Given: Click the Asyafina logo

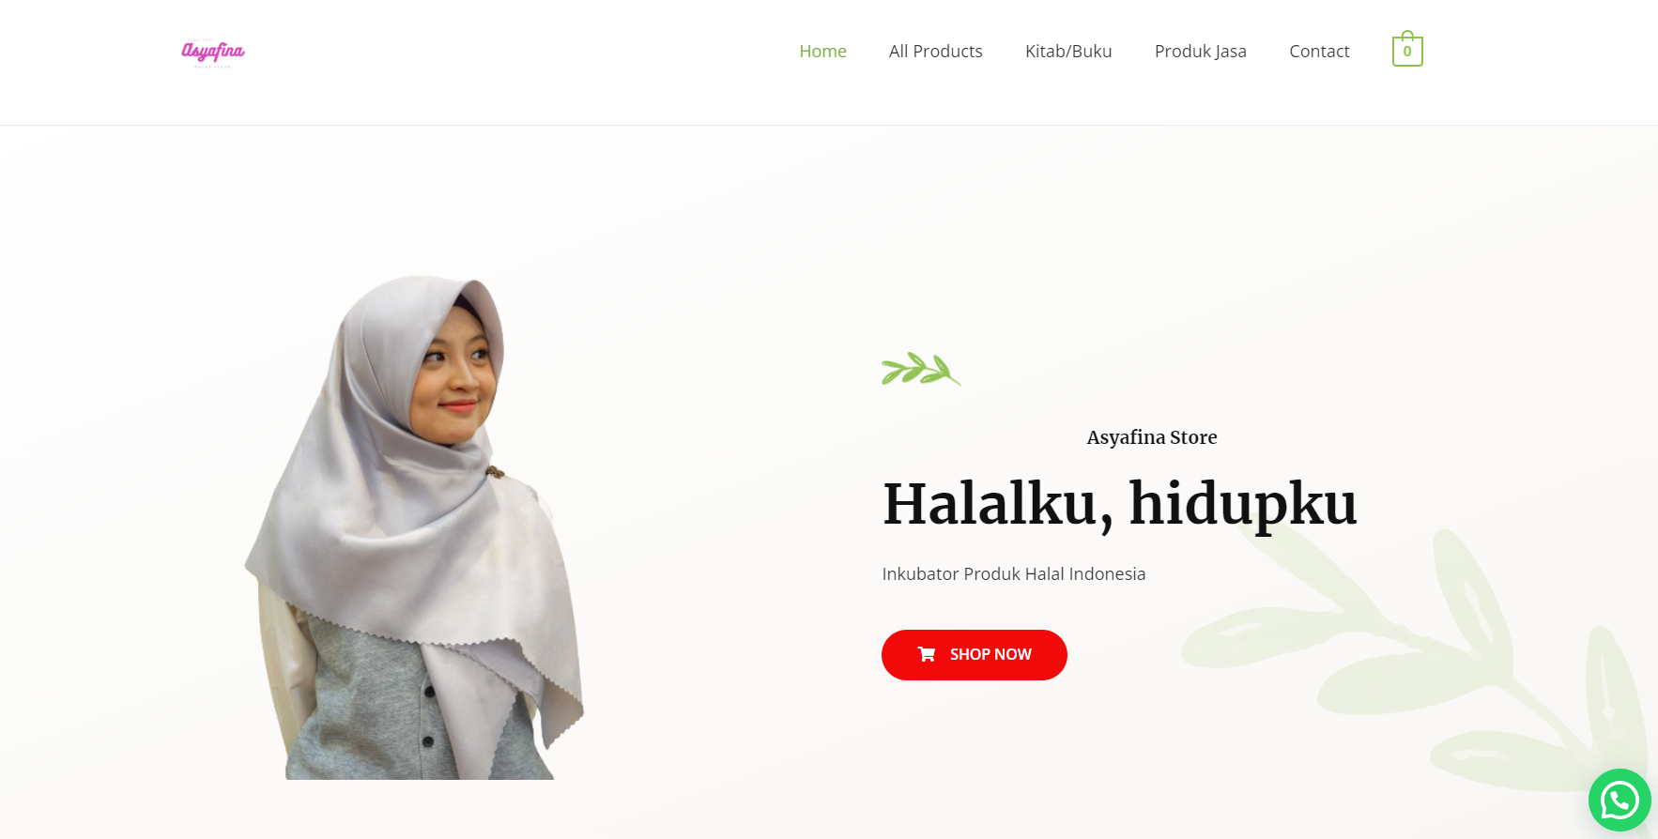Looking at the screenshot, I should click(x=213, y=53).
